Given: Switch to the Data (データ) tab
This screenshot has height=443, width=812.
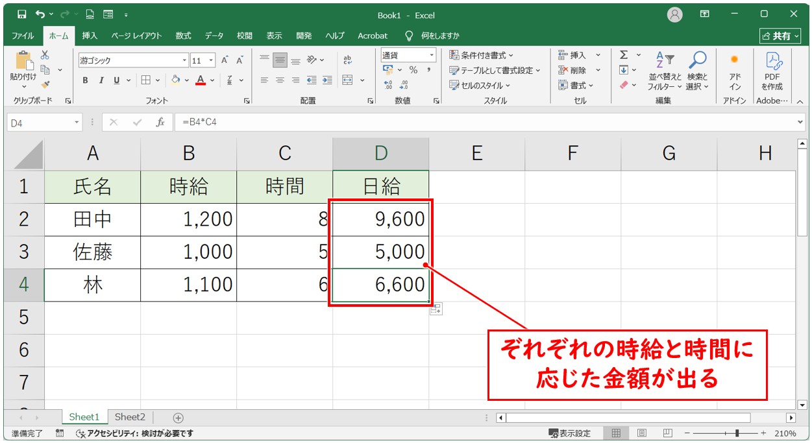Looking at the screenshot, I should point(214,36).
